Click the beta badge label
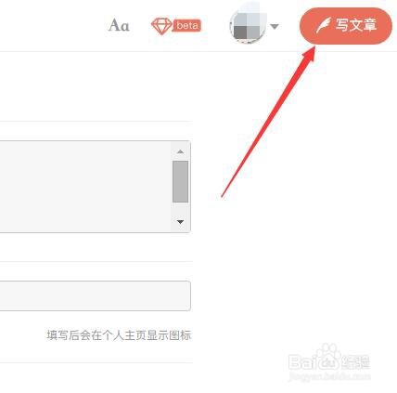 (187, 25)
